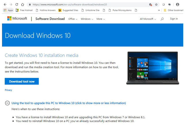Click the Microsoft logo
The width and height of the screenshot is (189, 126).
click(x=17, y=18)
